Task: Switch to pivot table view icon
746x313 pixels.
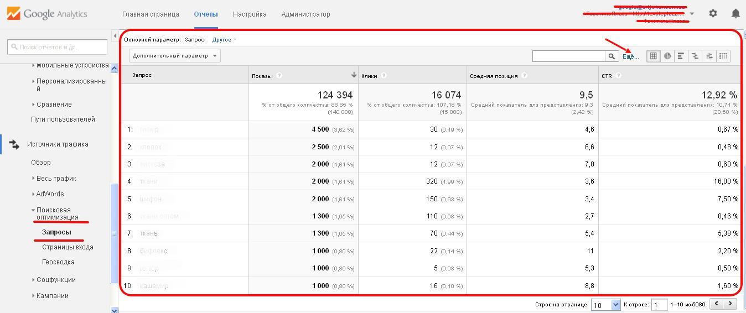Action: pos(723,56)
